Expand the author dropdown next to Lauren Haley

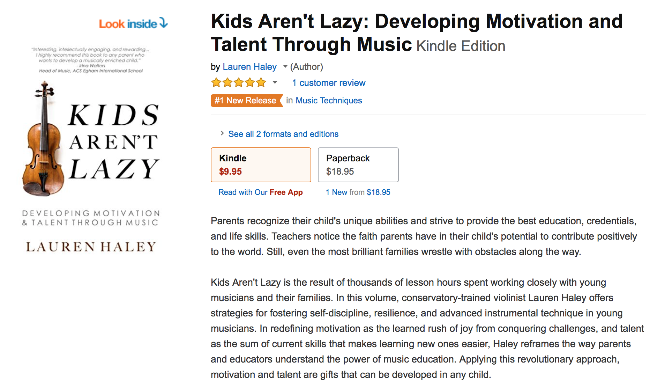[x=285, y=66]
